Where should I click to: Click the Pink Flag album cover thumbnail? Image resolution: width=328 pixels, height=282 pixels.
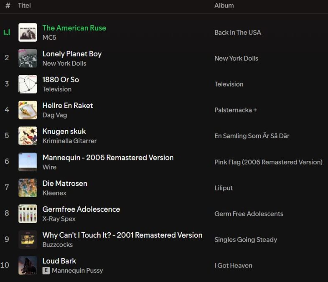(28, 162)
